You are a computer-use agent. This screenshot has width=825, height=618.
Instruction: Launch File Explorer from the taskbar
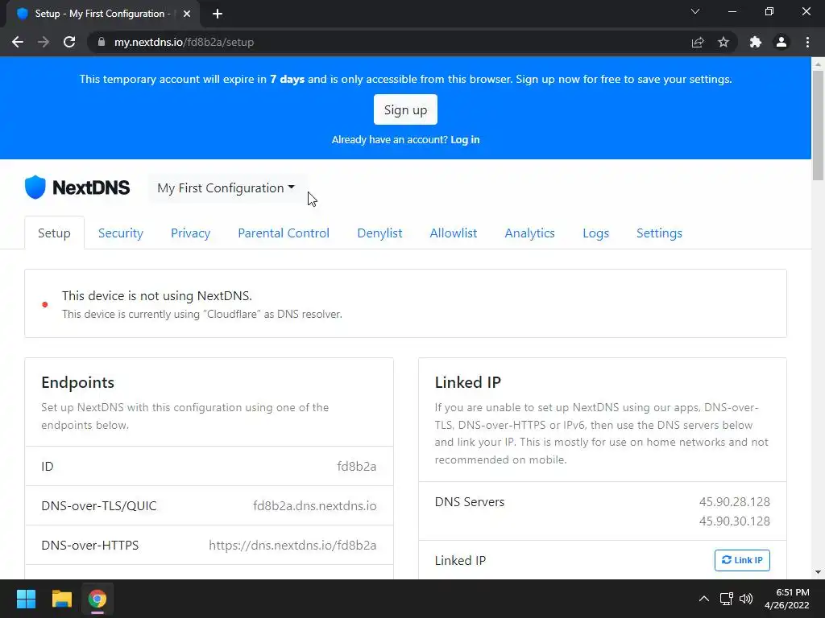[x=61, y=599]
